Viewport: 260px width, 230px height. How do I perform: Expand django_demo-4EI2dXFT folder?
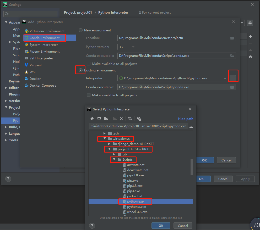pyautogui.click(x=109, y=144)
